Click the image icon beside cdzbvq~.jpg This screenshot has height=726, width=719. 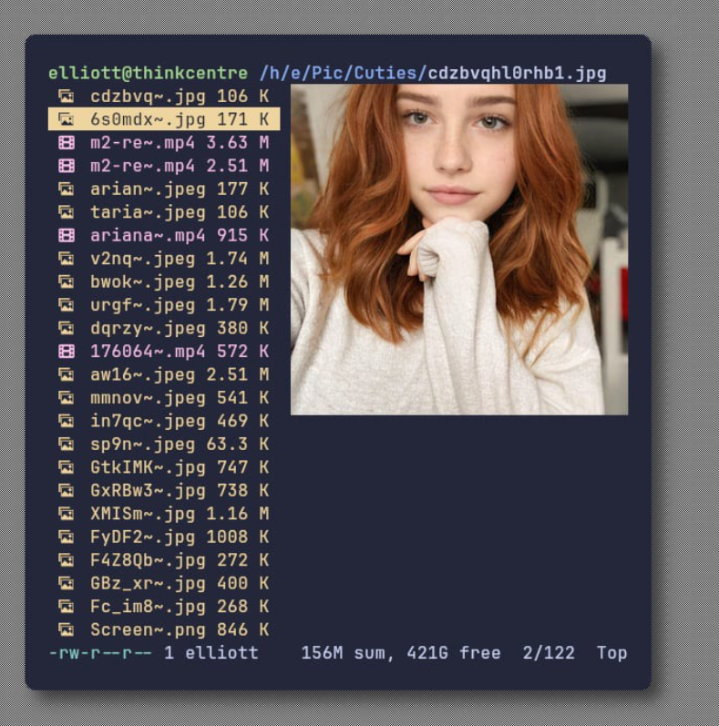(x=67, y=97)
